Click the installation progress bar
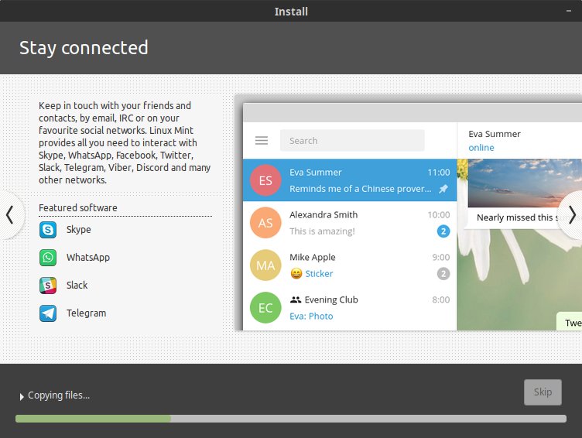The width and height of the screenshot is (582, 438). (291, 419)
